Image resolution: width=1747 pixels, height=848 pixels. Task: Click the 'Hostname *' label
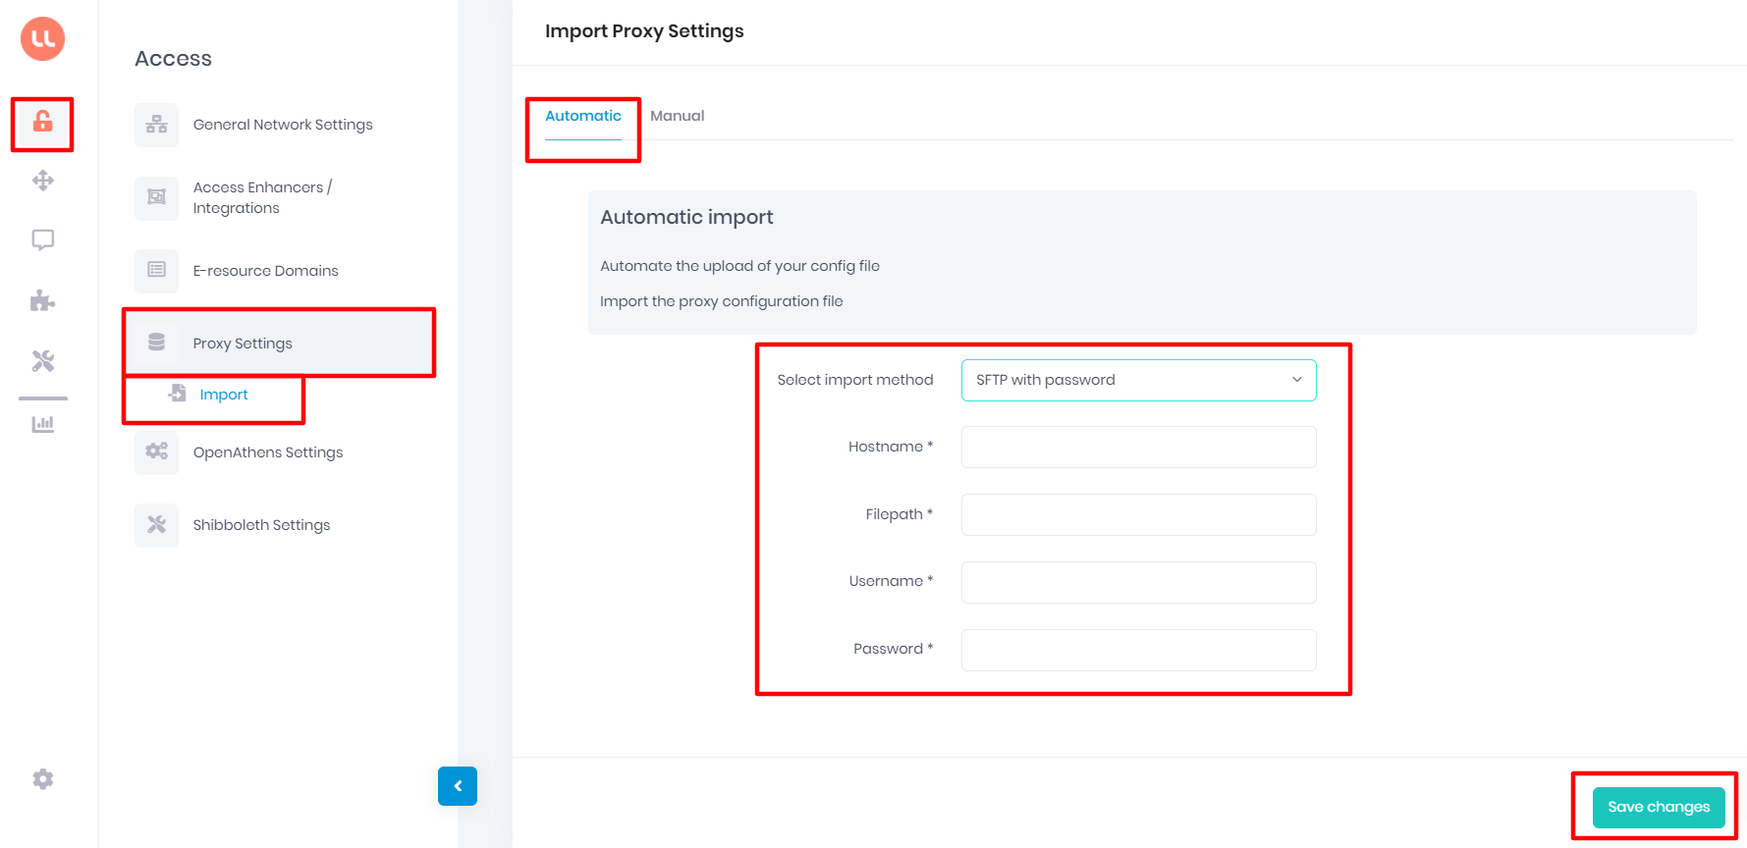(x=891, y=447)
